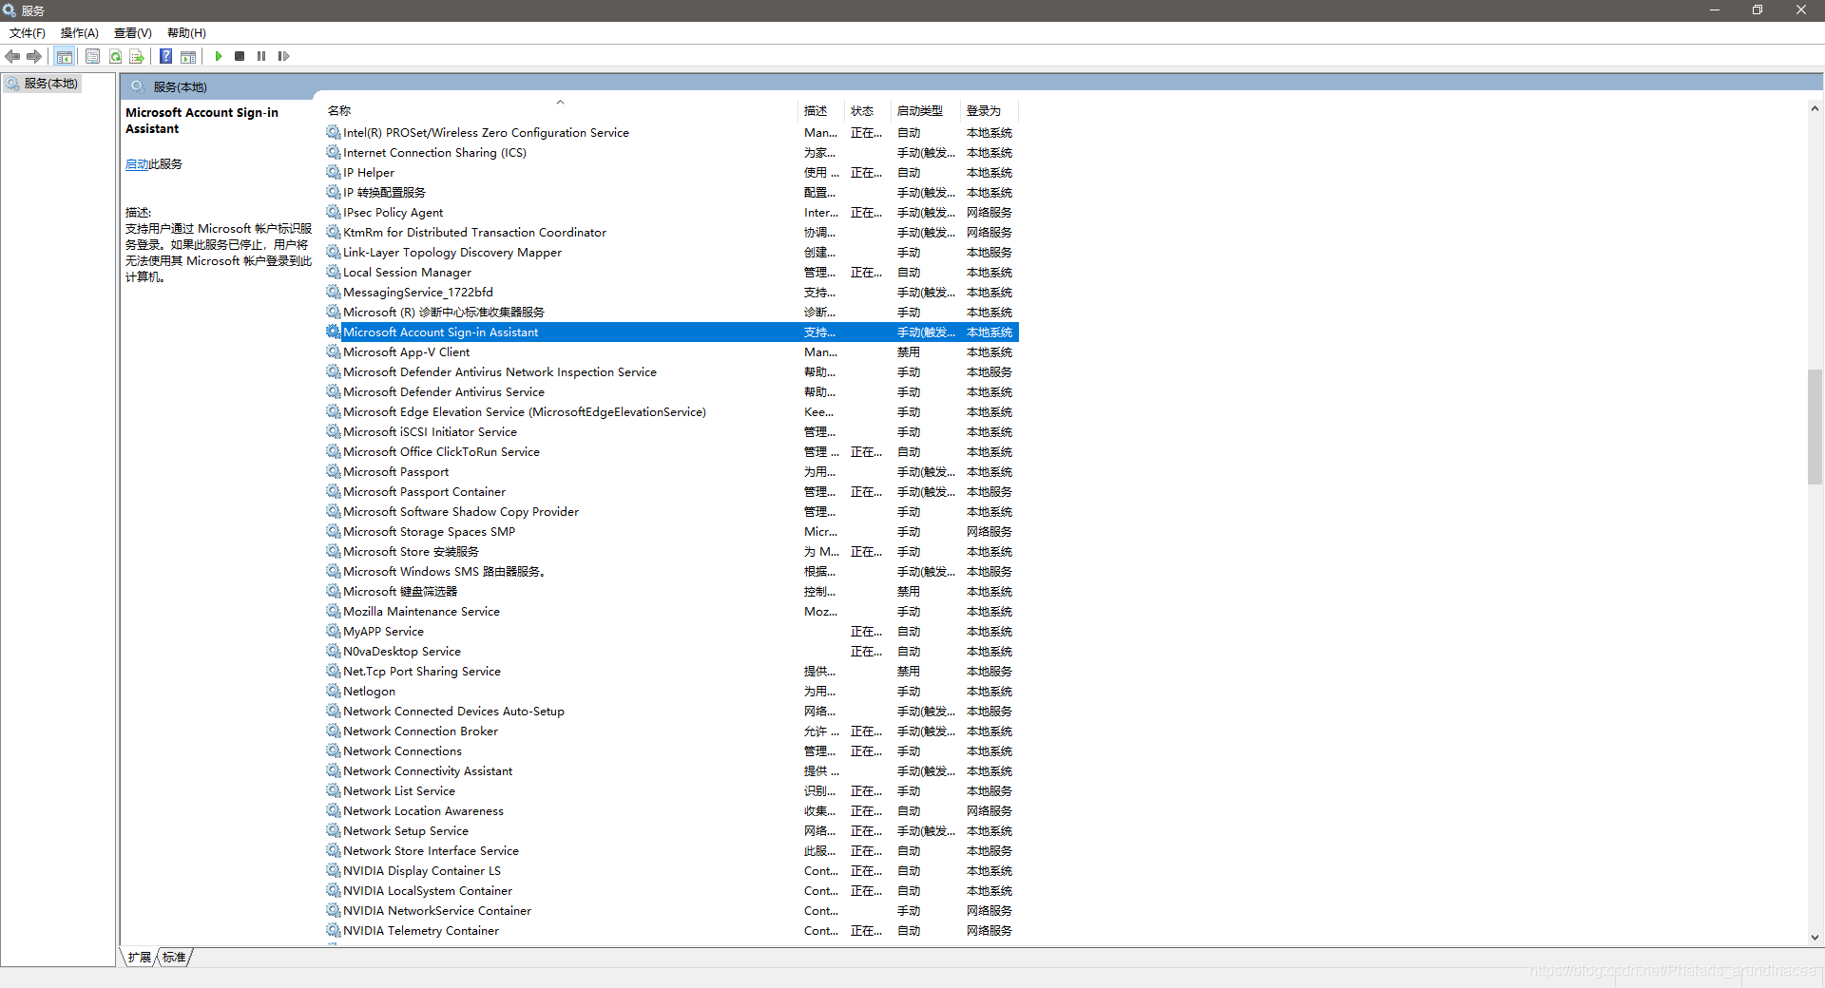
Task: Sort by the 状态 column header
Action: tap(867, 111)
